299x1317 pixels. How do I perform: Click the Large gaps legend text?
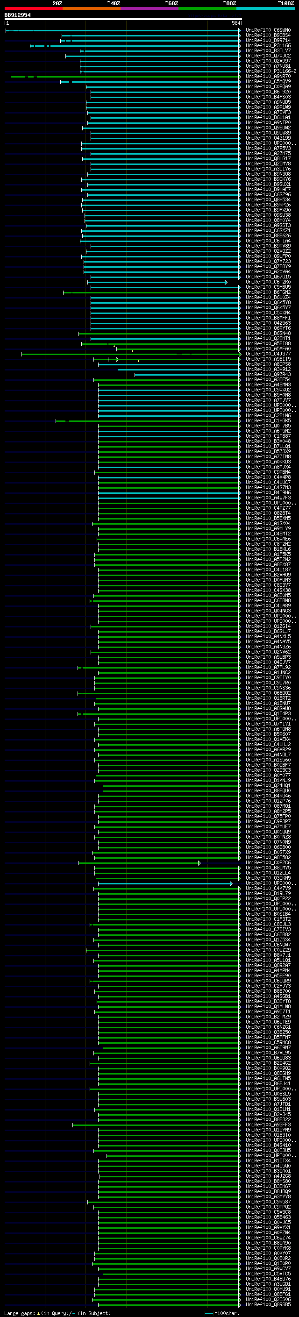(57, 1313)
